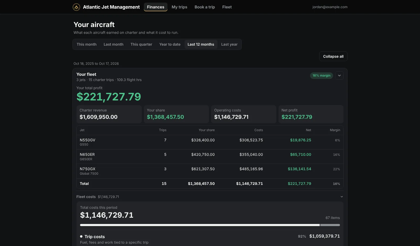Select the N750GX jet row
This screenshot has height=246, width=420.
[x=210, y=171]
